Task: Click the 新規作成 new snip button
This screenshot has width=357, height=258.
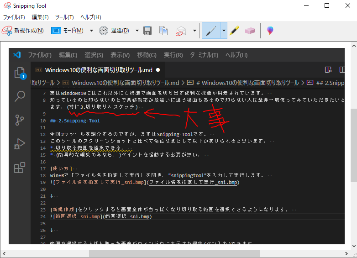Action: 23,31
